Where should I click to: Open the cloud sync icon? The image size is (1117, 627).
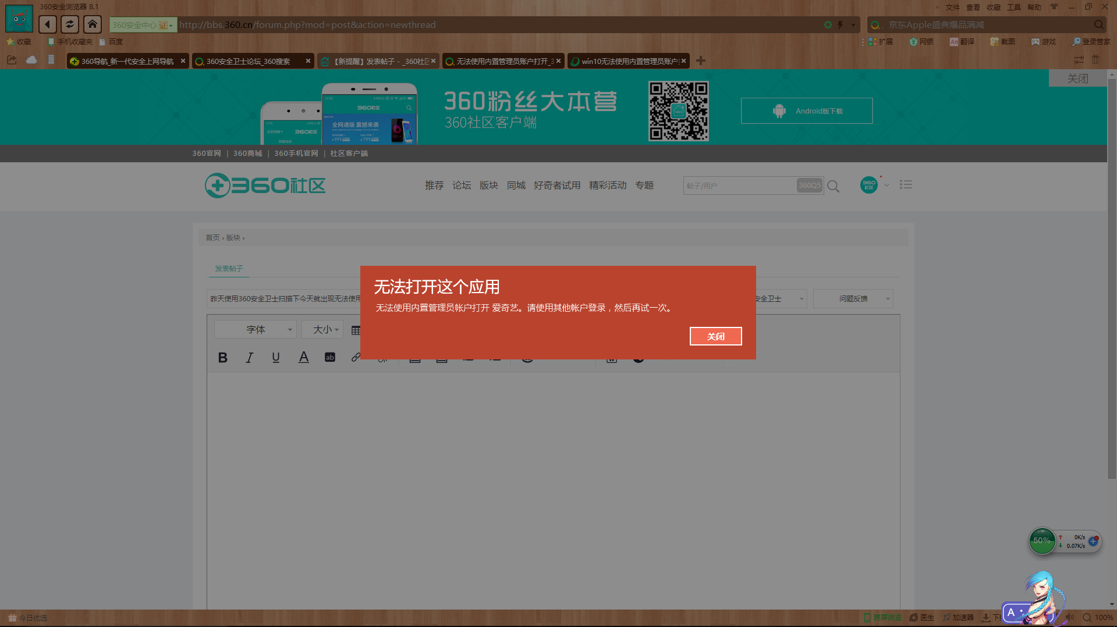(31, 60)
